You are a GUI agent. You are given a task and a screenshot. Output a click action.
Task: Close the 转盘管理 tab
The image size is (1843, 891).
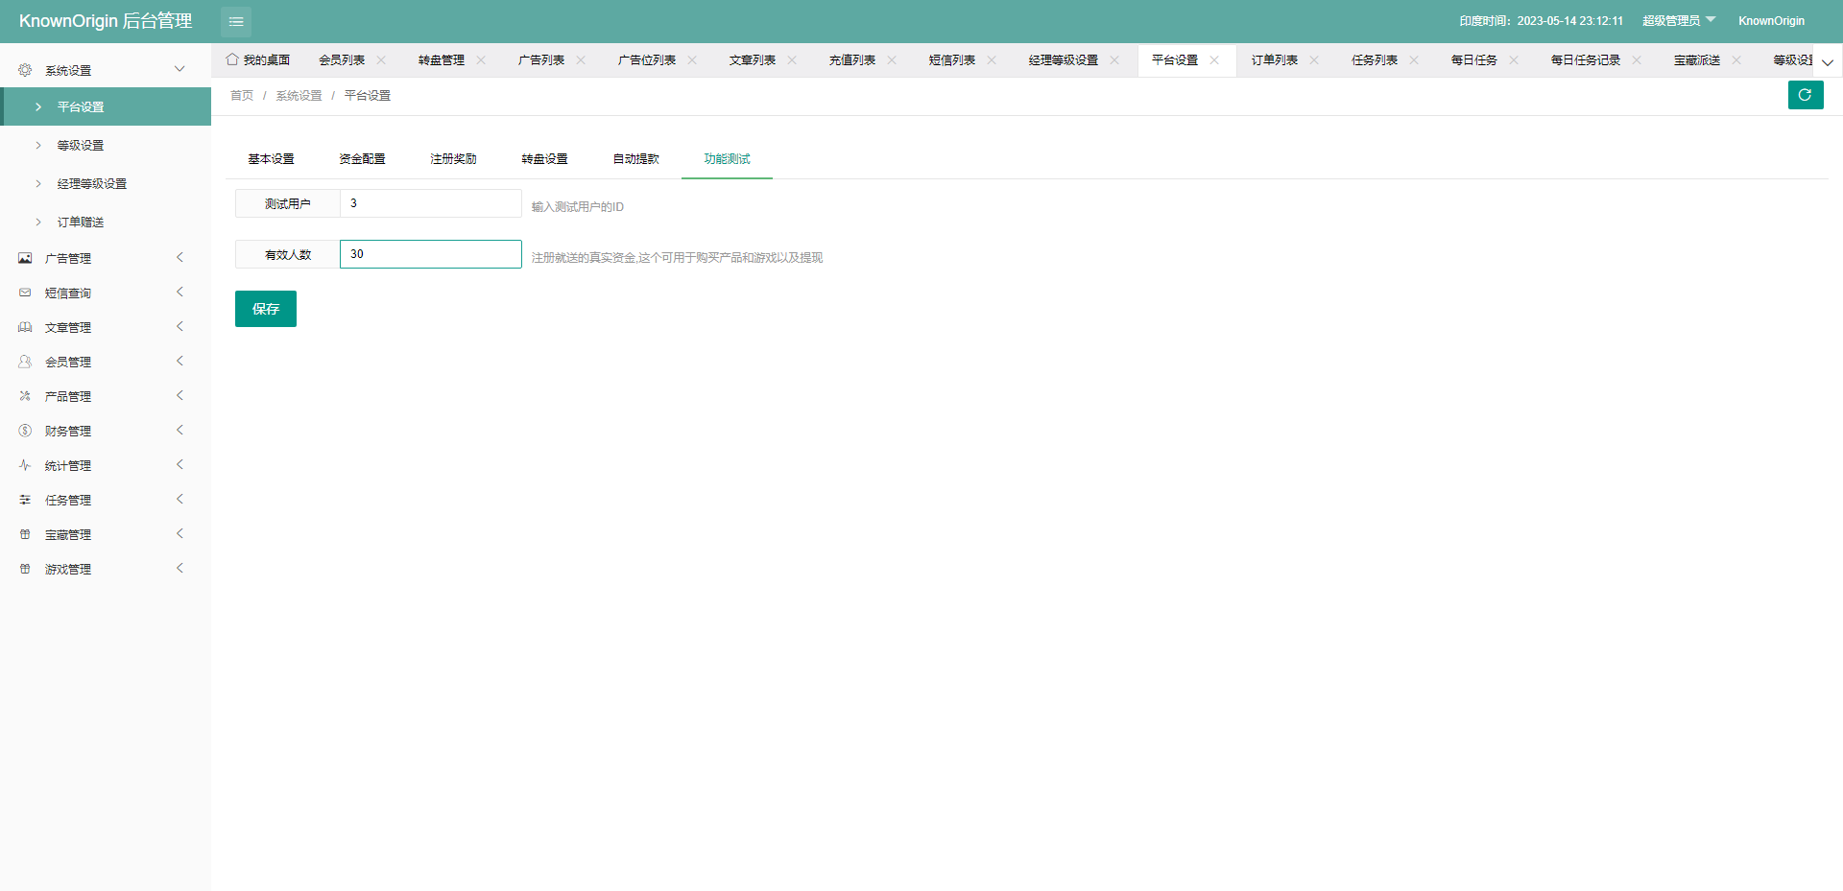(481, 60)
